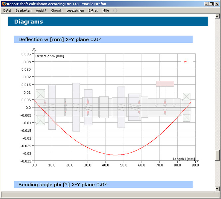Open the Lesezeichen bookmarks menu
This screenshot has width=221, height=199.
75,11
